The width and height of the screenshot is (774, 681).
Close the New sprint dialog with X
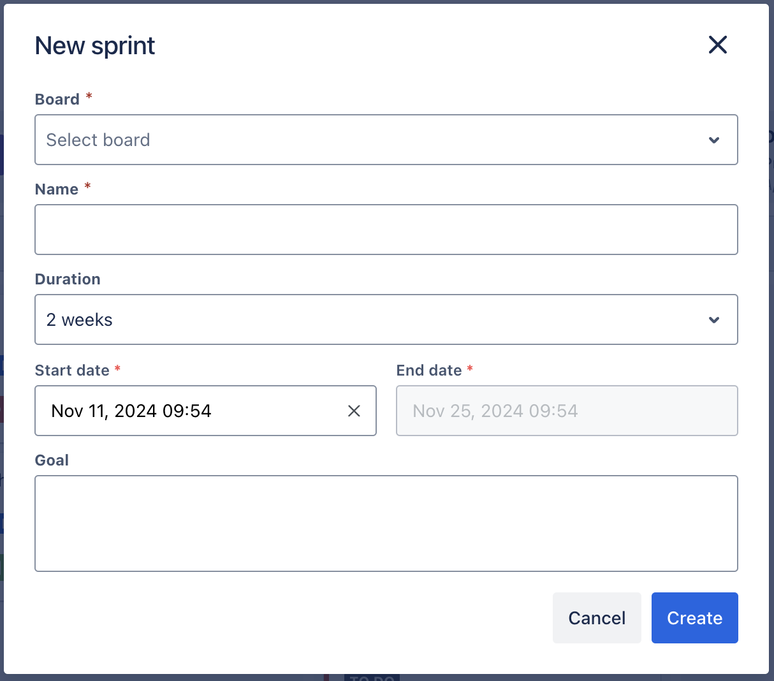click(717, 45)
